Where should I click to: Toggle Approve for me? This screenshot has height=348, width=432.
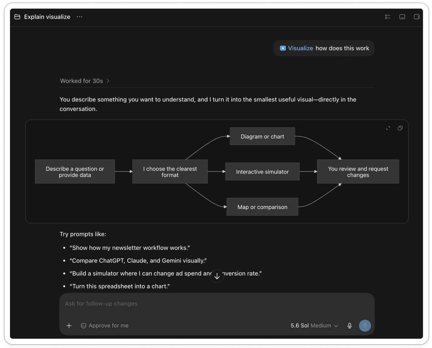pyautogui.click(x=105, y=326)
